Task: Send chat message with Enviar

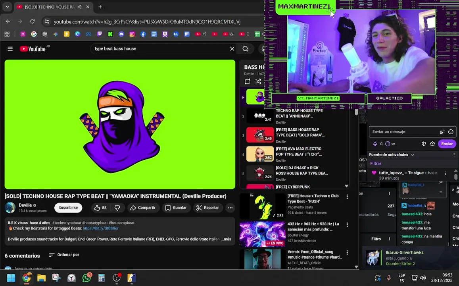Action: coord(447,143)
